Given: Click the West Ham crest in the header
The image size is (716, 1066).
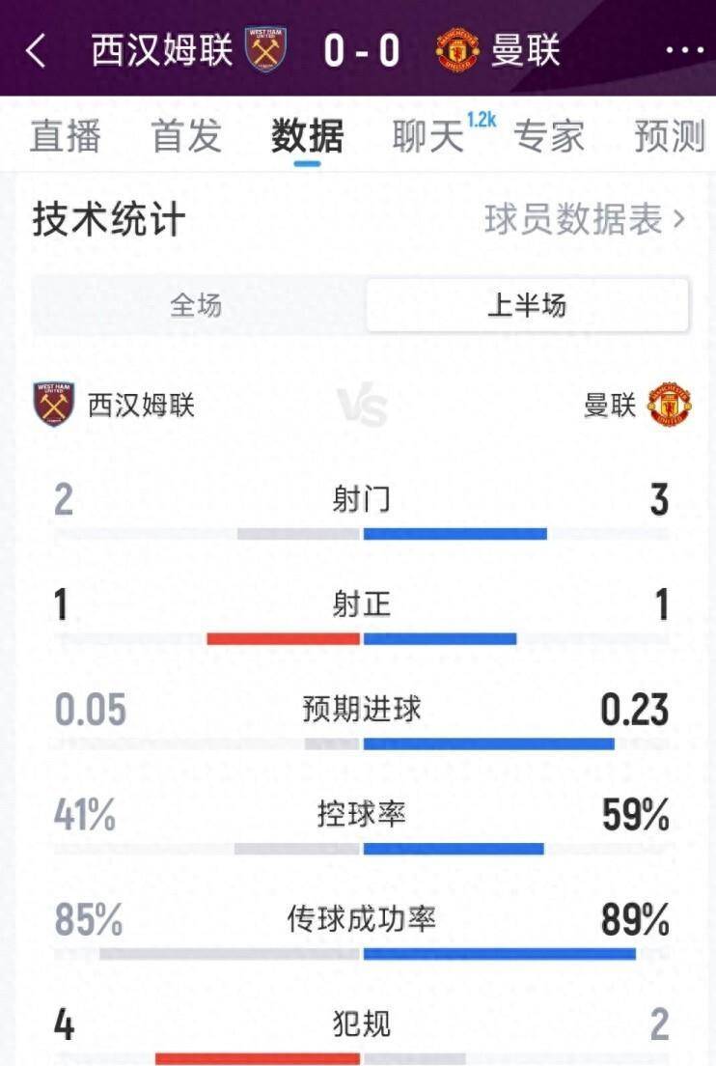Looking at the screenshot, I should (x=264, y=51).
